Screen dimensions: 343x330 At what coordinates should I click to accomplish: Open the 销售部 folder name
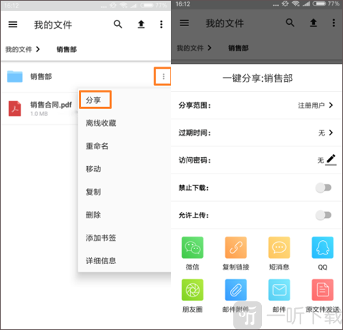coord(41,76)
